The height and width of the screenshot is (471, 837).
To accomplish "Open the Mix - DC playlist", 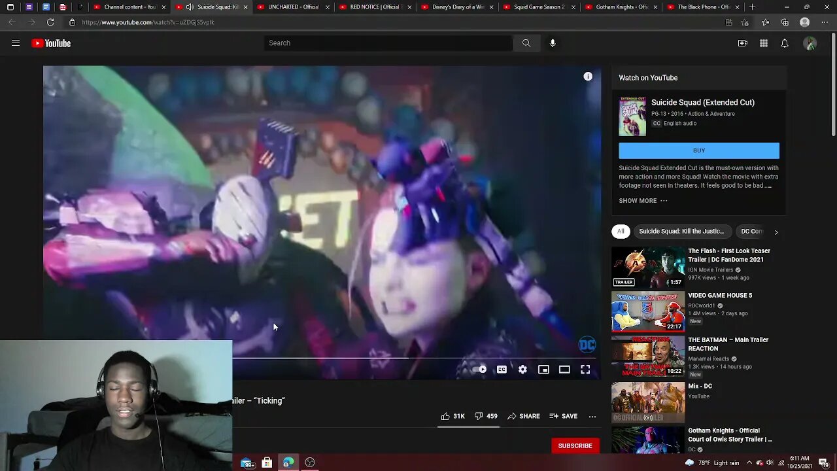I will [700, 386].
